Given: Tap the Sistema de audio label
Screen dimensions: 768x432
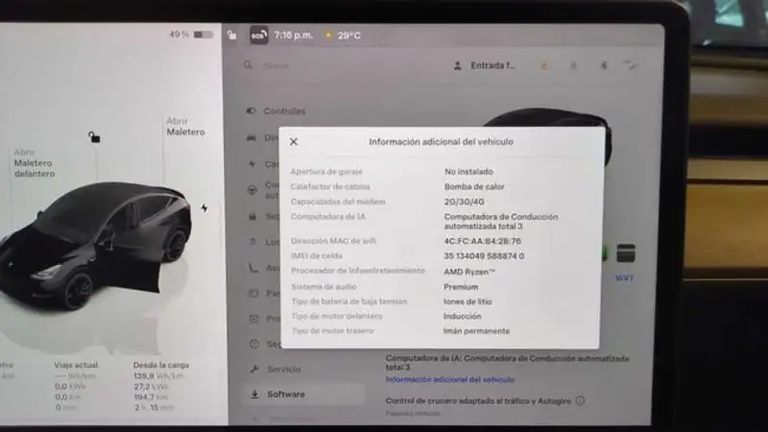Looking at the screenshot, I should [x=324, y=287].
